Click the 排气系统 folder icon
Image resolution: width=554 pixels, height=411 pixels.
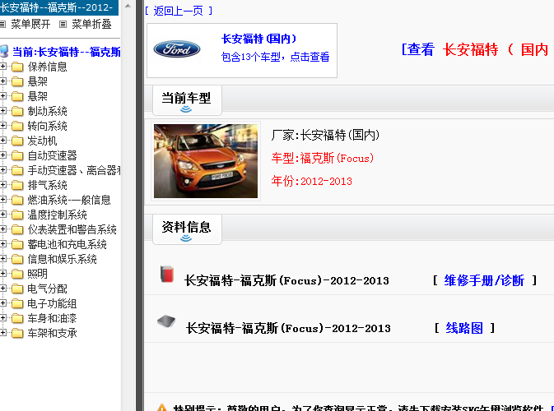pyautogui.click(x=17, y=185)
